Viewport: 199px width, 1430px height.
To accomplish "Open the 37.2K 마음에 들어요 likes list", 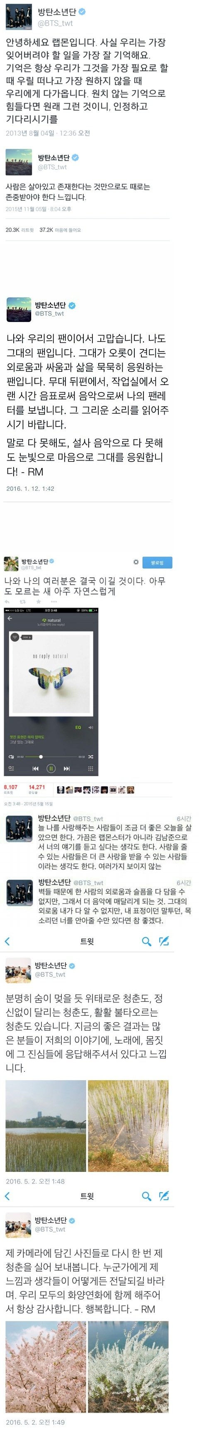I will pyautogui.click(x=60, y=230).
